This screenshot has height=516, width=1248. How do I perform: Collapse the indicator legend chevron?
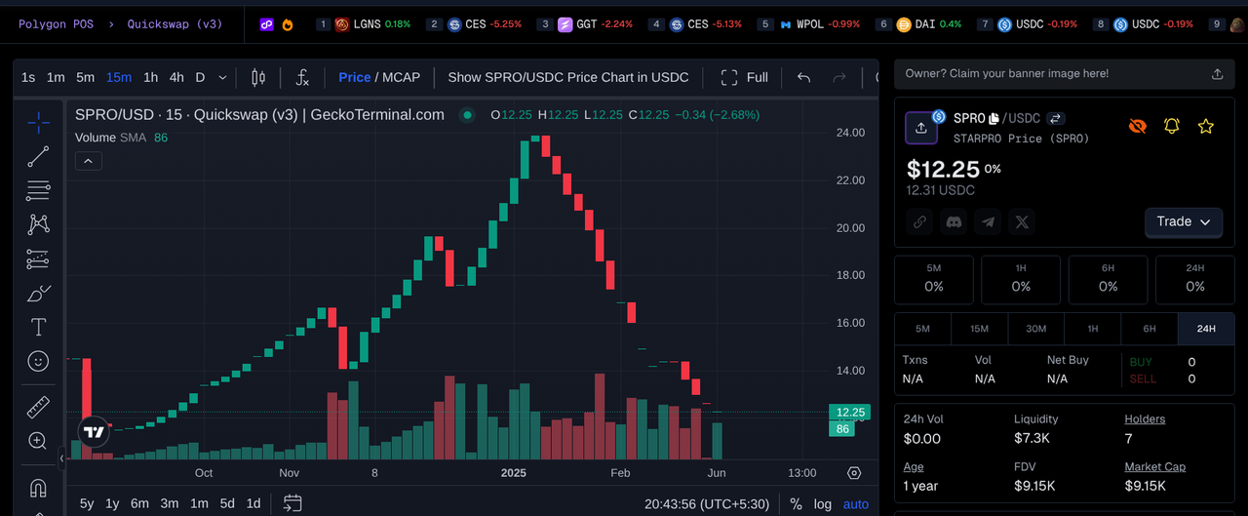point(88,161)
